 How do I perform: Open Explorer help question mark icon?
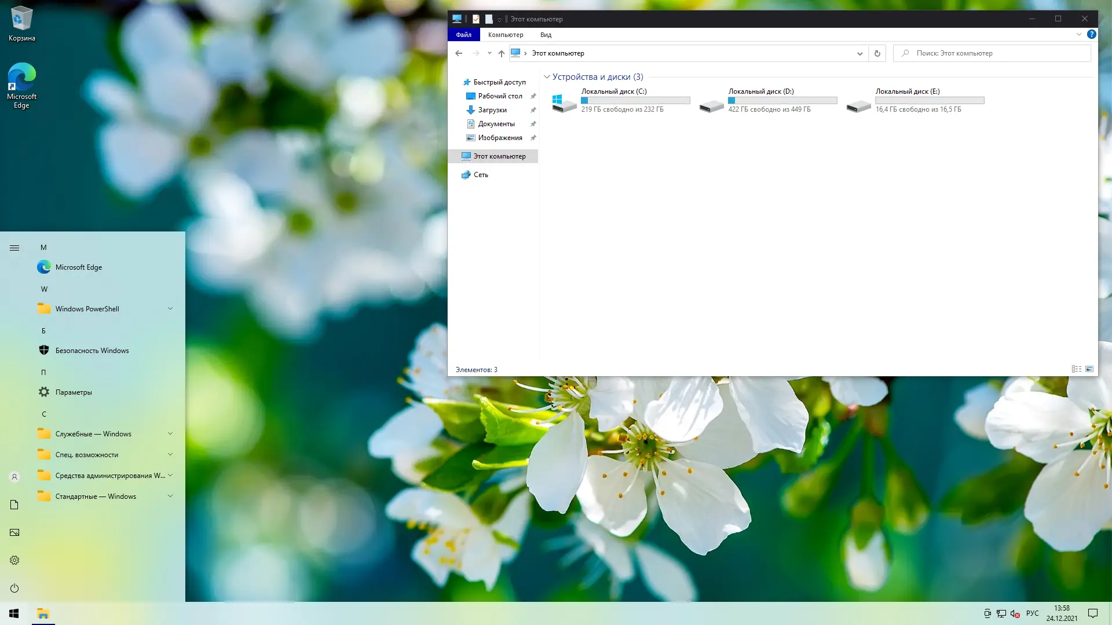coord(1091,35)
